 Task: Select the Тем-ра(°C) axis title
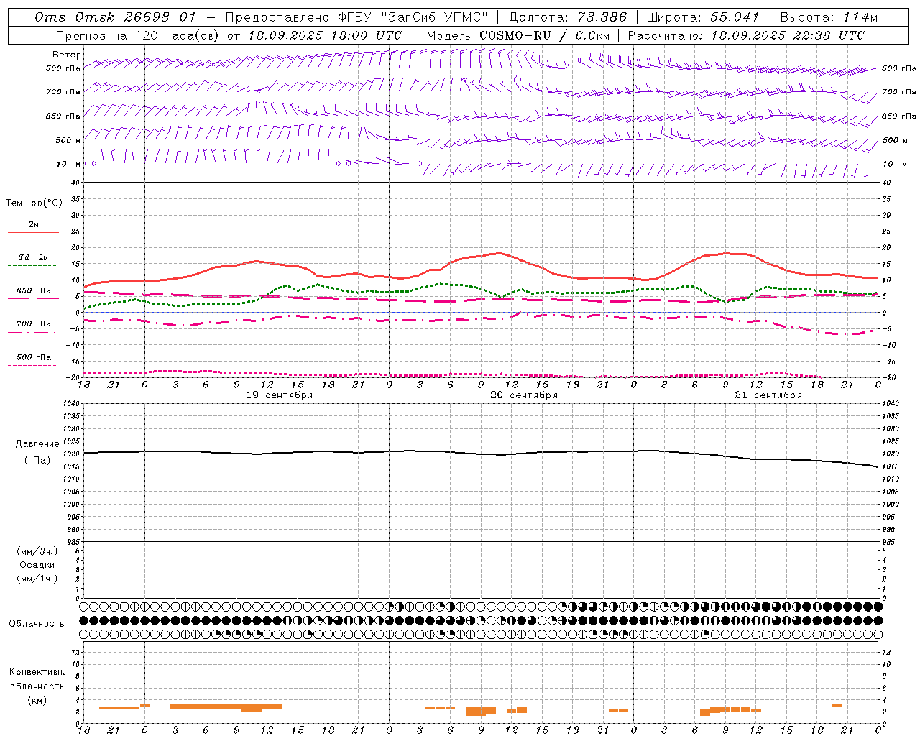(x=34, y=203)
